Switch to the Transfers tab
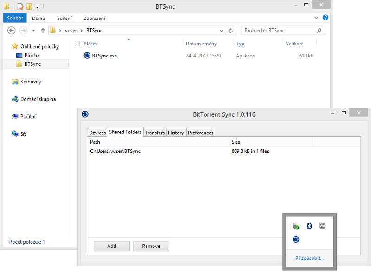Viewport: 371px width, 272px height. point(154,133)
